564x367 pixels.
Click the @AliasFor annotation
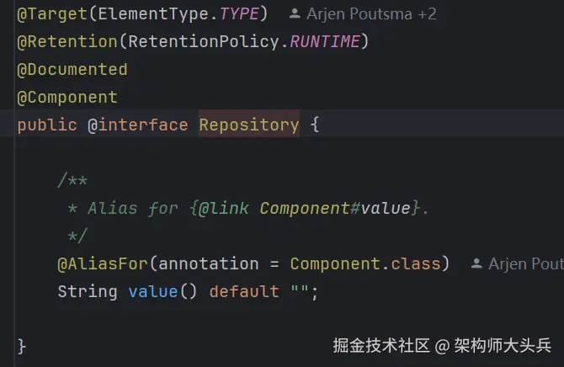[x=103, y=263]
